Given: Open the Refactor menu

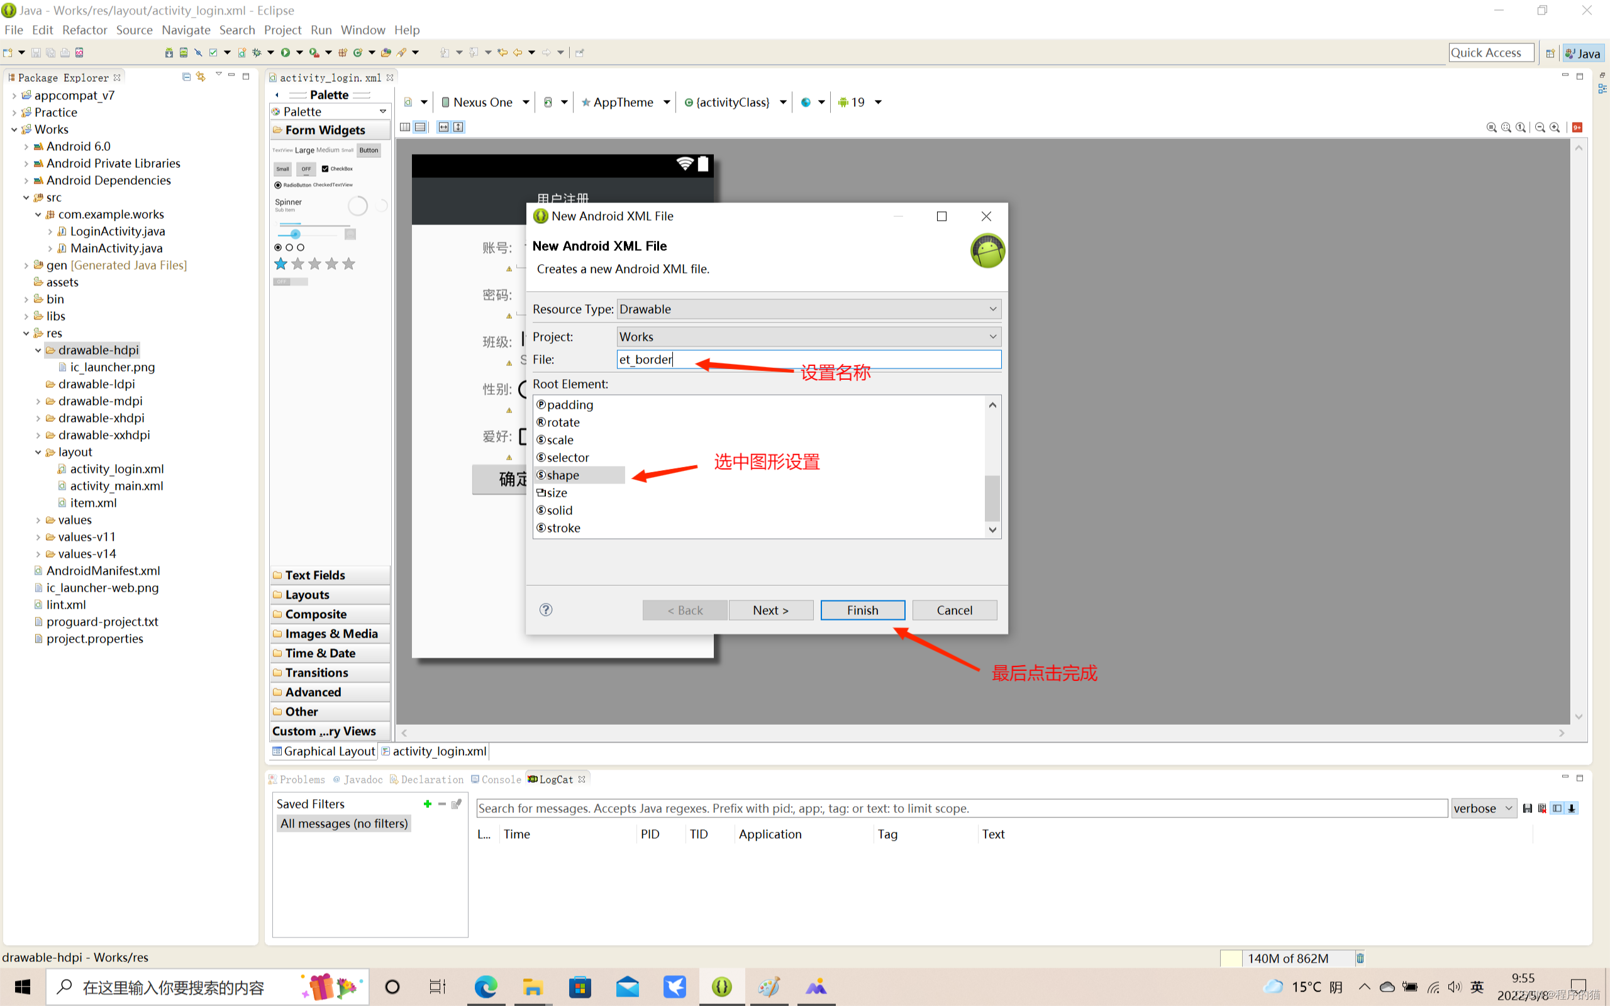Looking at the screenshot, I should [84, 30].
